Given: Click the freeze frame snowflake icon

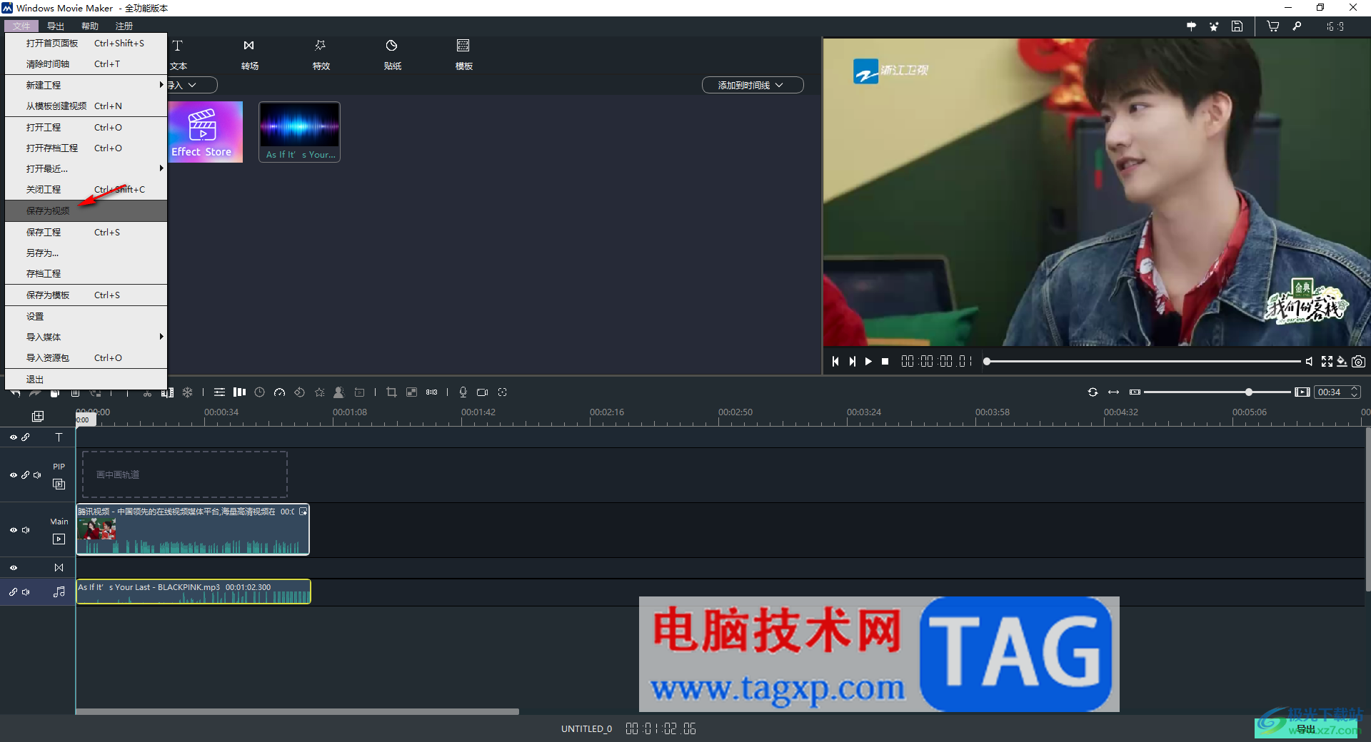Looking at the screenshot, I should coord(187,392).
